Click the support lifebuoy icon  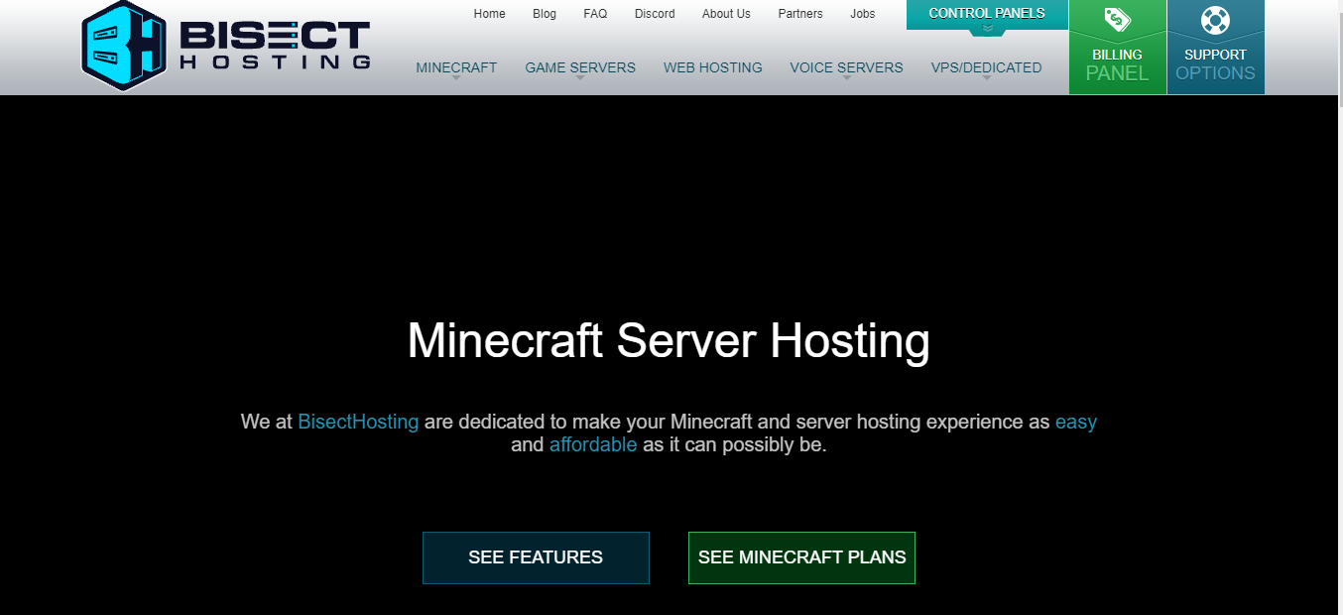1215,20
